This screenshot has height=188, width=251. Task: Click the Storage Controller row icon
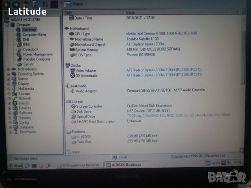point(73,106)
